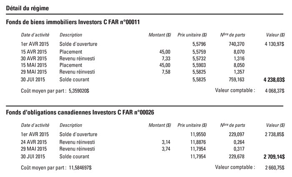Select the opening value 2 738,85$

(x=274, y=135)
